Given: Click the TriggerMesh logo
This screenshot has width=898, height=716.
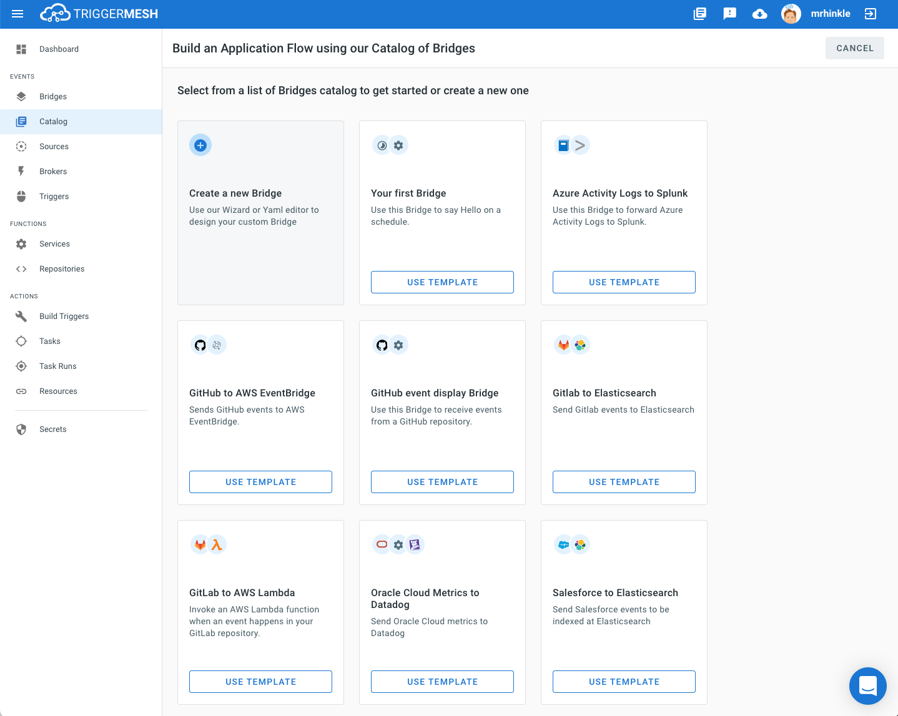Looking at the screenshot, I should pyautogui.click(x=99, y=14).
